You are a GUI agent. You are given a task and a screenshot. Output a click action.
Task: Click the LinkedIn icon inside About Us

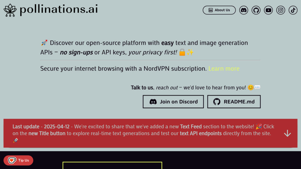[210, 10]
